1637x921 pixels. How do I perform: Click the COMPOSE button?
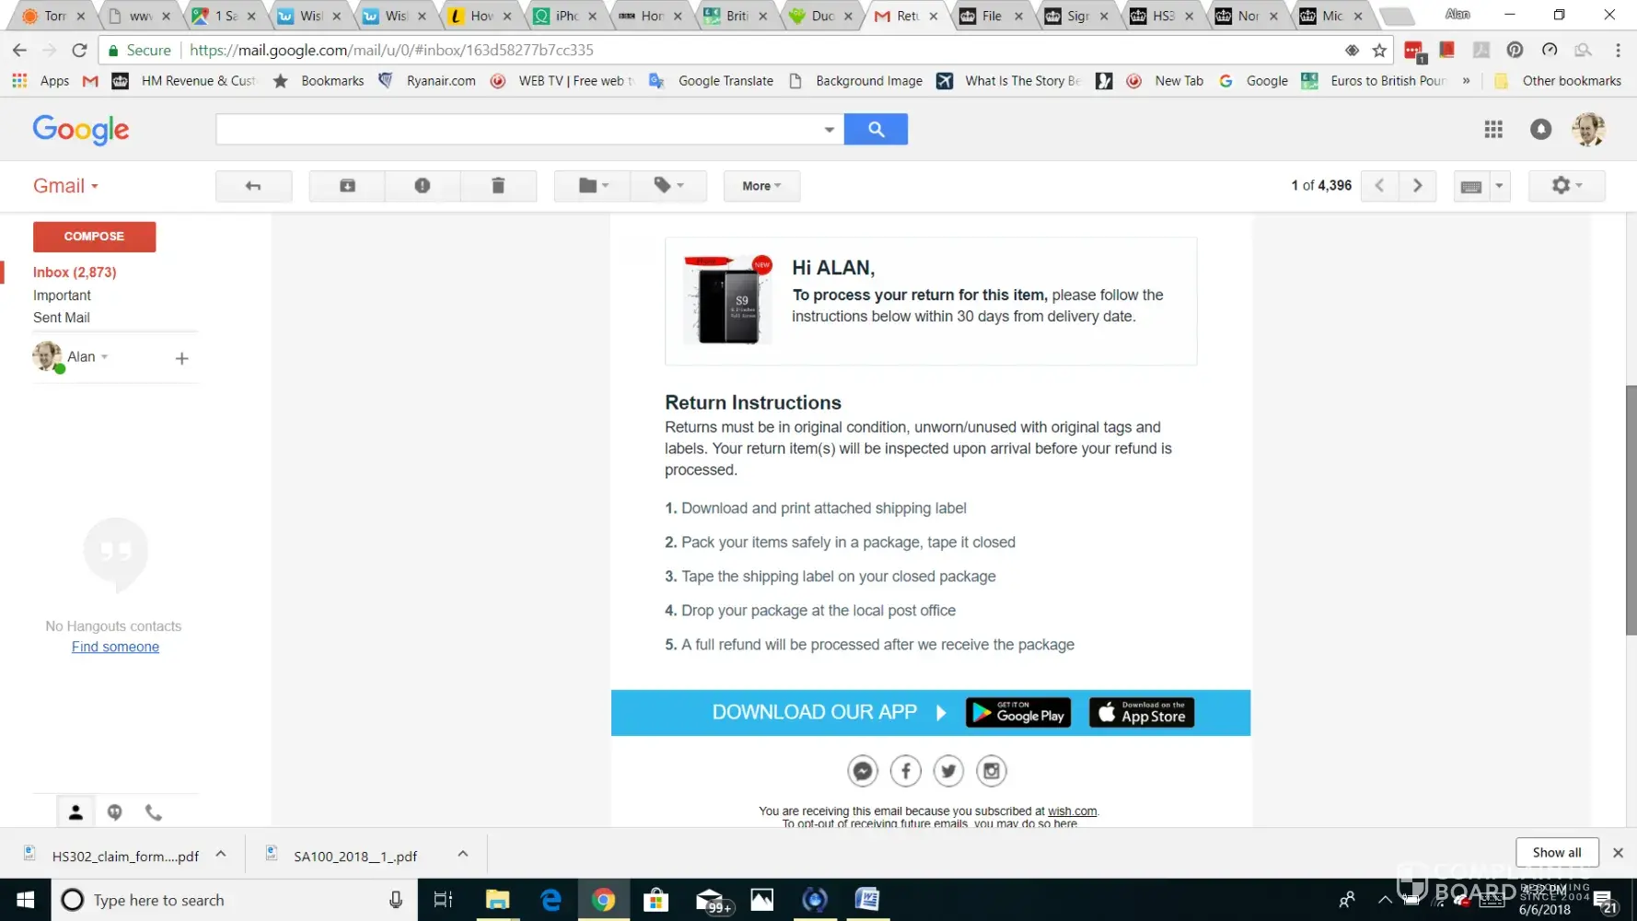[94, 237]
